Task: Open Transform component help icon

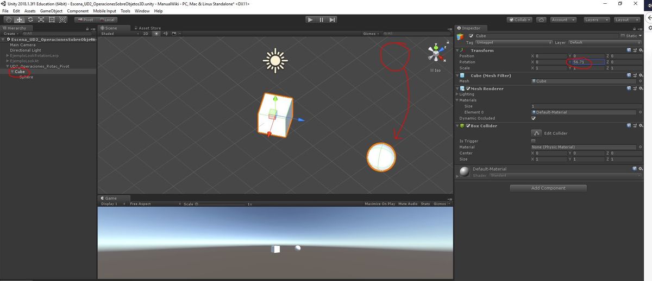Action: (629, 50)
